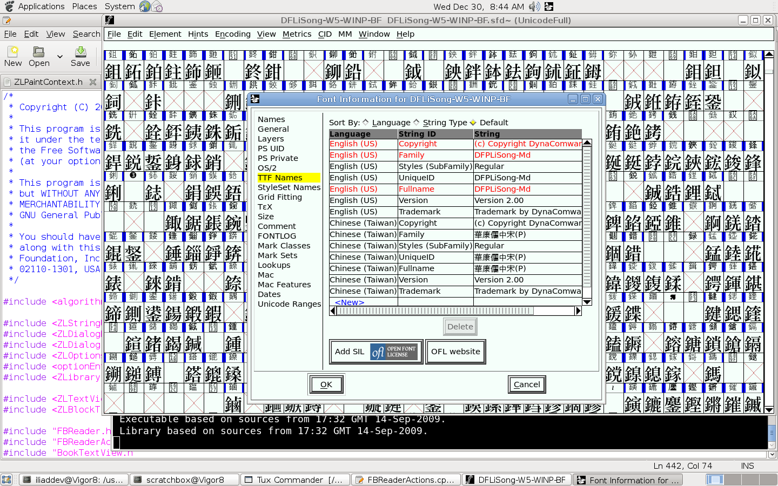Viewport: 778px width, 486px height.
Task: Click the scroll-right arrow of names table
Action: [578, 311]
